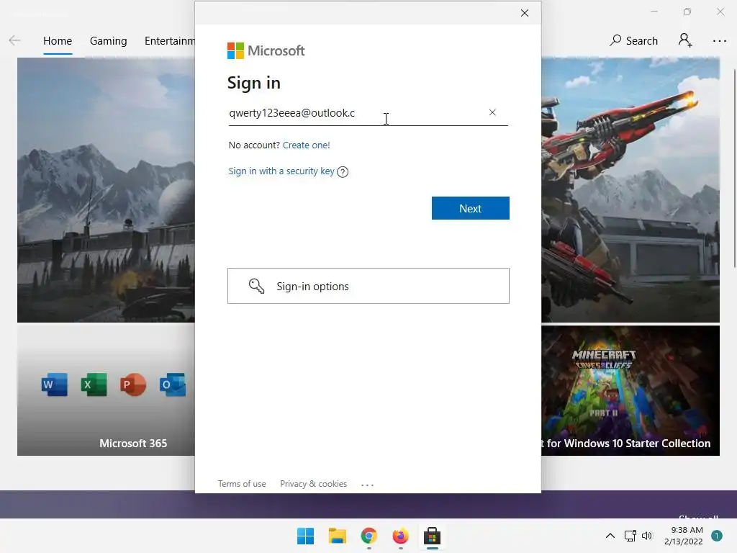Viewport: 737px width, 553px height.
Task: Open security key help question mark icon
Action: (x=343, y=171)
